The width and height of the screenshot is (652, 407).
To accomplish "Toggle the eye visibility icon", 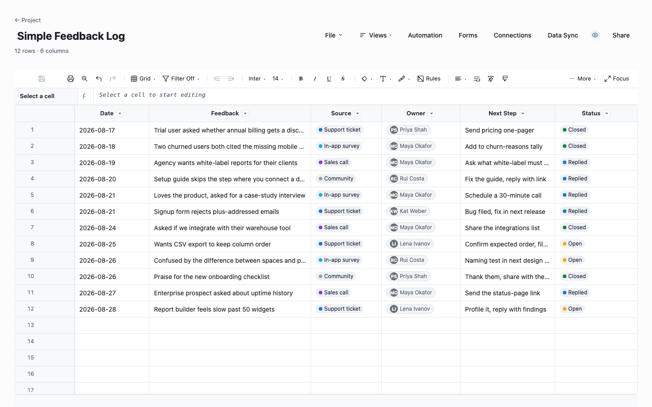I will tap(595, 35).
